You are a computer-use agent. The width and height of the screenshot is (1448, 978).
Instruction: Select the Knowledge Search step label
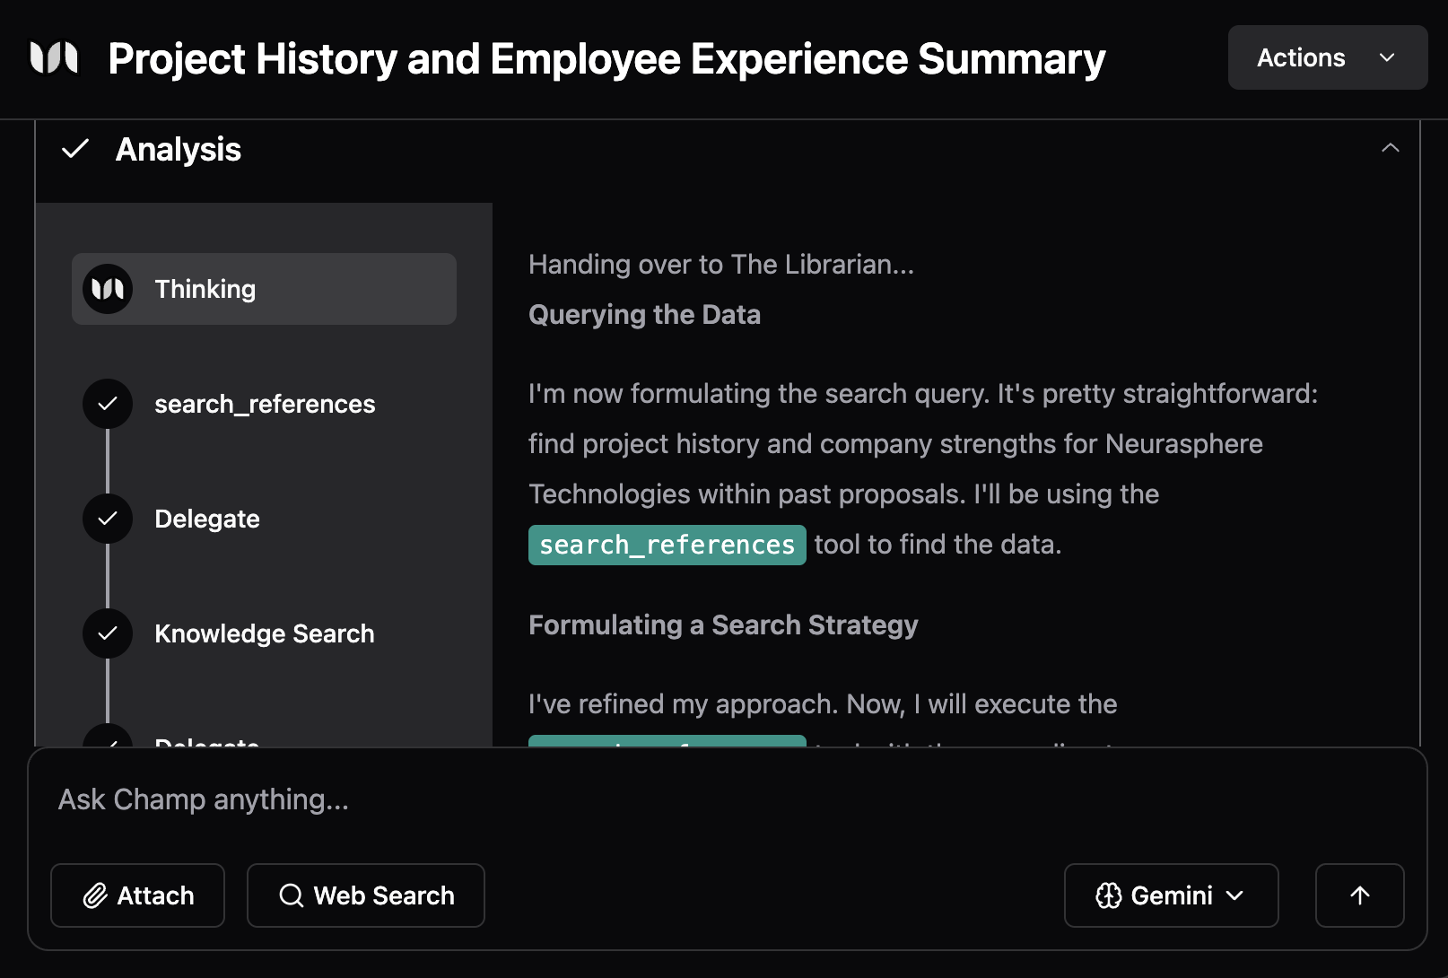tap(264, 633)
